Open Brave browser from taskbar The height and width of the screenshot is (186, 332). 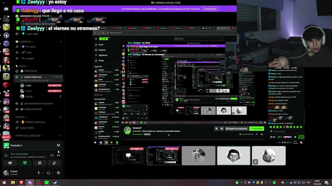click(21, 183)
